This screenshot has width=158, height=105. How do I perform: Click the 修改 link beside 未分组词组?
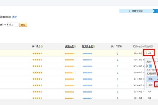(x=14, y=17)
